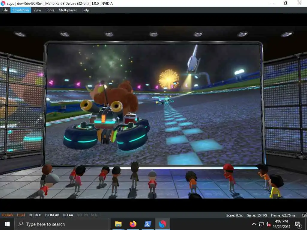Screen dimensions: 307x230
Task: Open File Explorer from the taskbar
Action: [x=118, y=224]
